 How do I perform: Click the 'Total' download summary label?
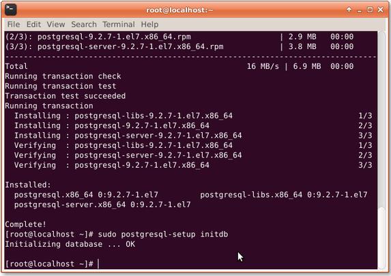(x=16, y=66)
